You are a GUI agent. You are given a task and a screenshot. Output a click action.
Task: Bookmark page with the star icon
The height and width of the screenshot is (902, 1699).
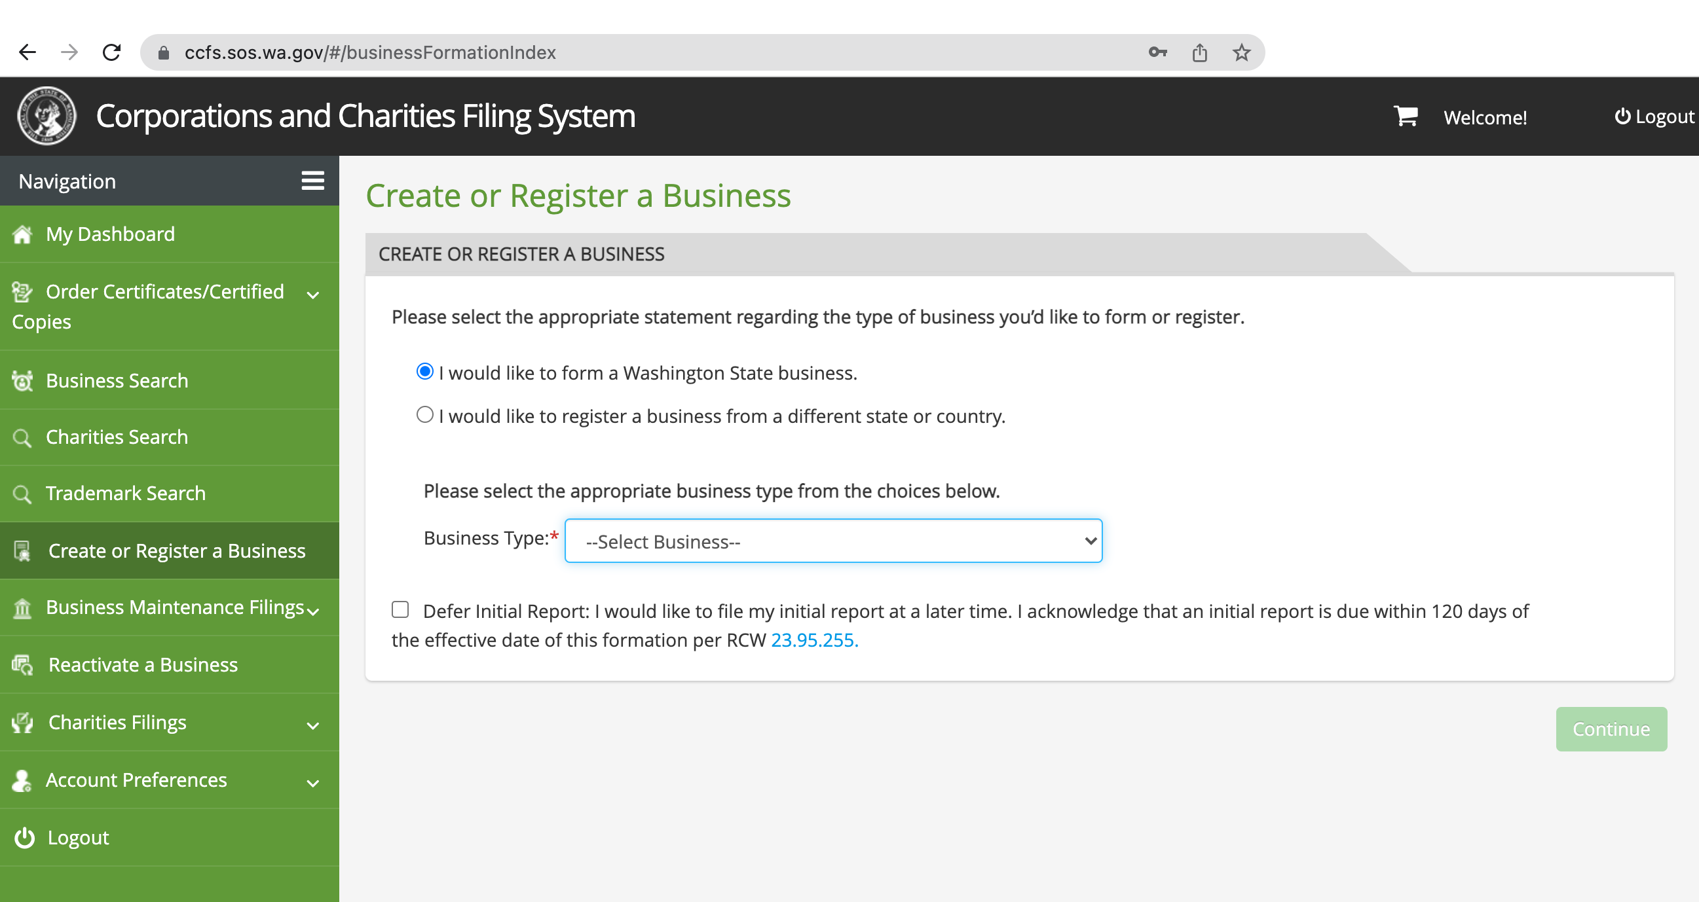(x=1241, y=52)
